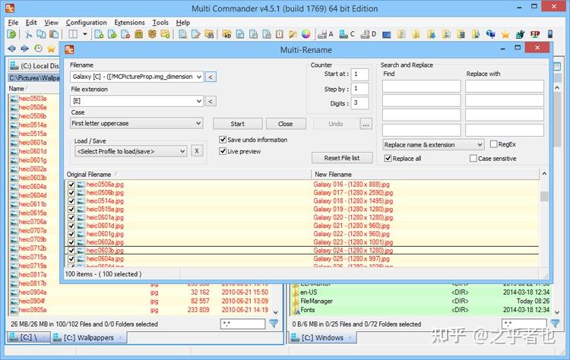Open the View file magnifier icon
570x360 pixels.
183,34
